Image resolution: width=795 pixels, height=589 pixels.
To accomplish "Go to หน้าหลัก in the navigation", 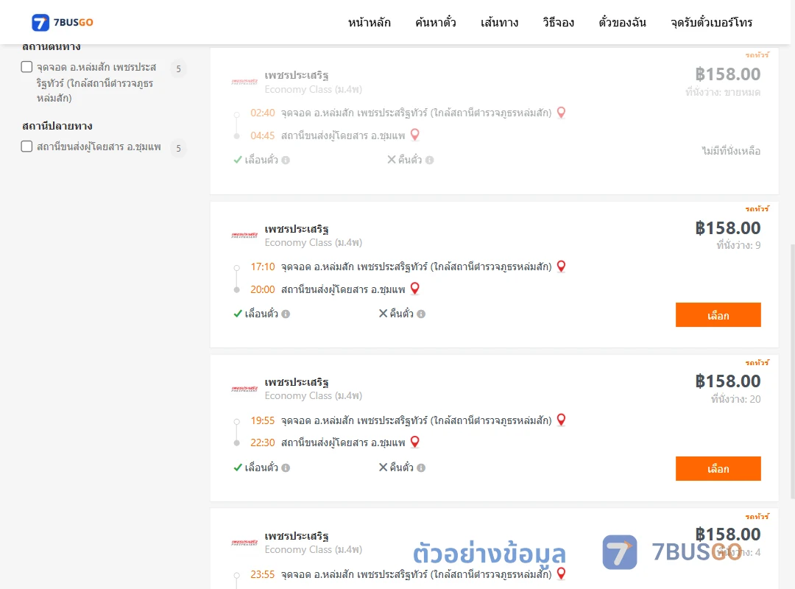I will [369, 22].
